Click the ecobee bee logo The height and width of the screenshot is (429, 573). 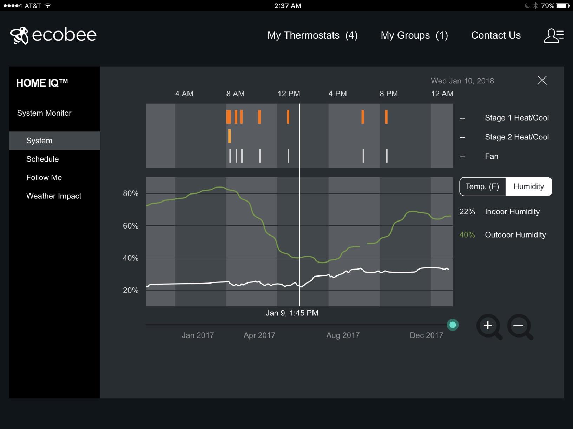tap(19, 35)
